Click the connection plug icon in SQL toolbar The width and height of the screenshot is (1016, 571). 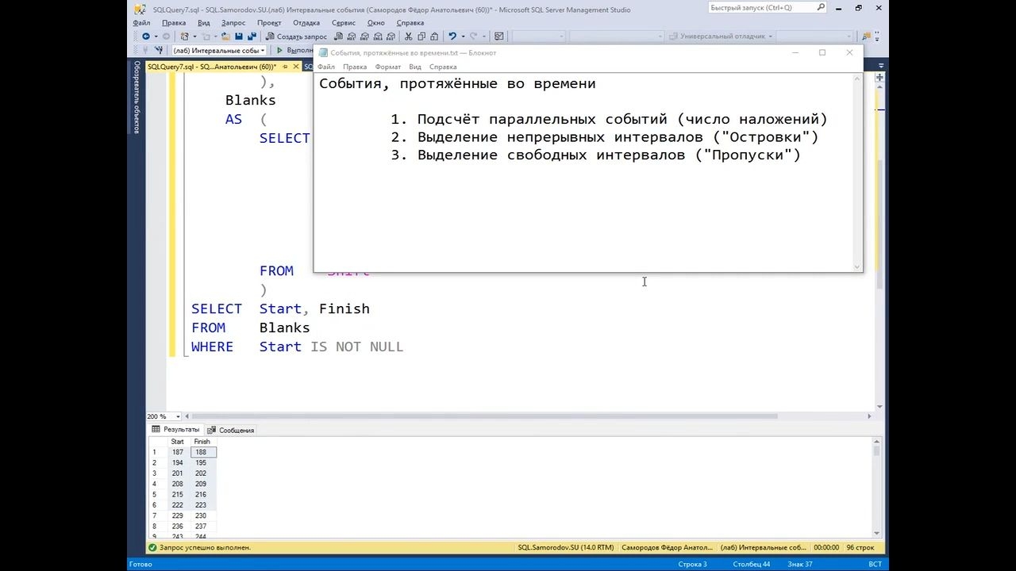[x=145, y=51]
